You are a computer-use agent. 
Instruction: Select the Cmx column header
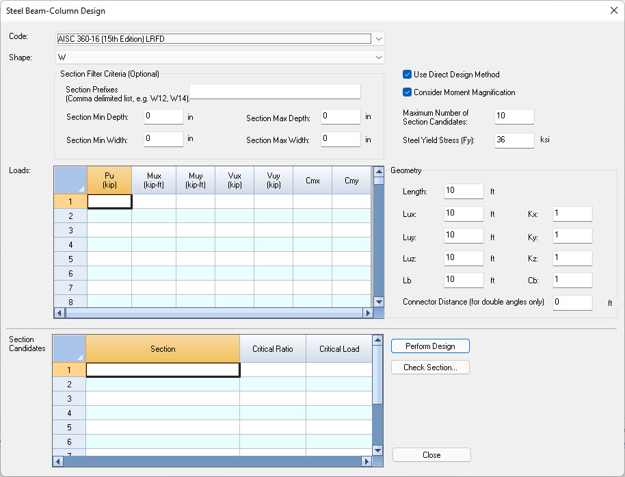(x=312, y=180)
